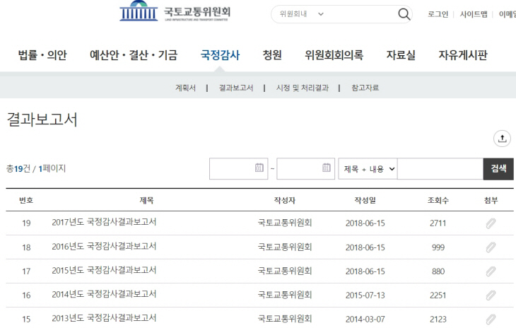Focus the end date input field
The height and width of the screenshot is (328, 516).
click(306, 169)
